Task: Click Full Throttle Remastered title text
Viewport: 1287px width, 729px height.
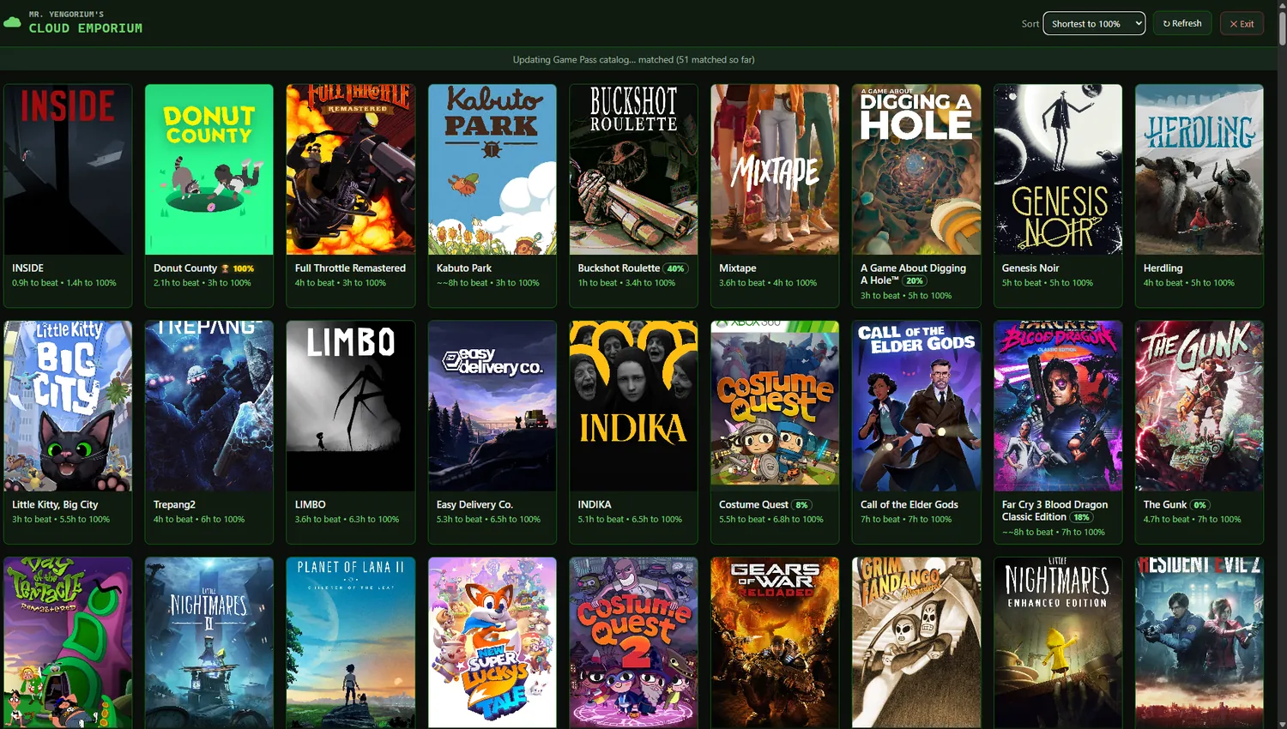Action: pos(350,268)
